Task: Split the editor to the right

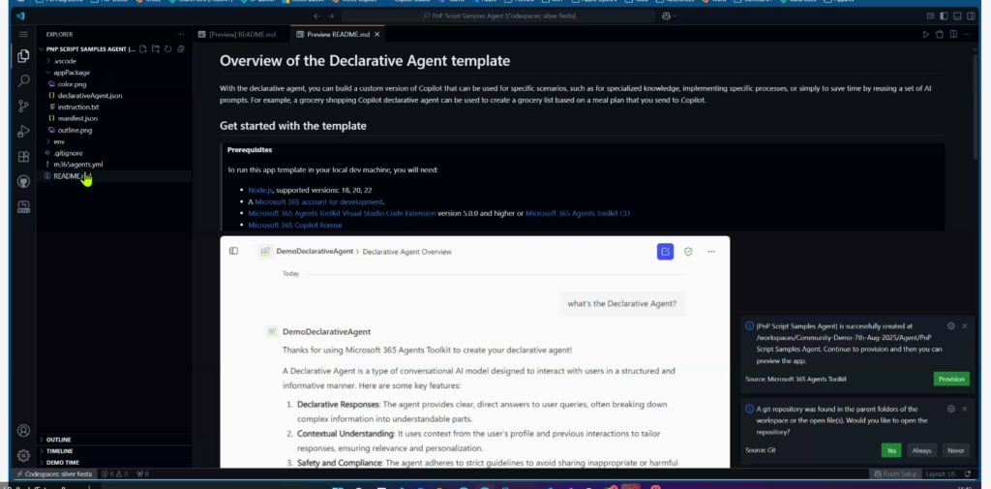Action: pos(953,34)
